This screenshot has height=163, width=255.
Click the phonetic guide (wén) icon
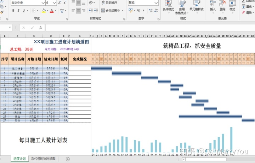point(62,11)
